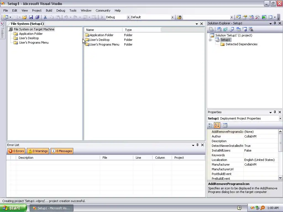Select the File System (Setup1) document tab

(x=27, y=24)
